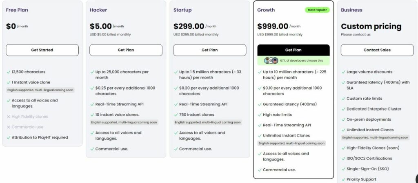Viewport: 418px width, 183px height.
Task: Click X icon beside Commercial use
Action: pos(9,127)
